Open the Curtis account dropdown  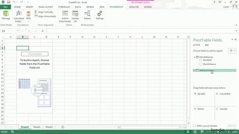click(227, 7)
